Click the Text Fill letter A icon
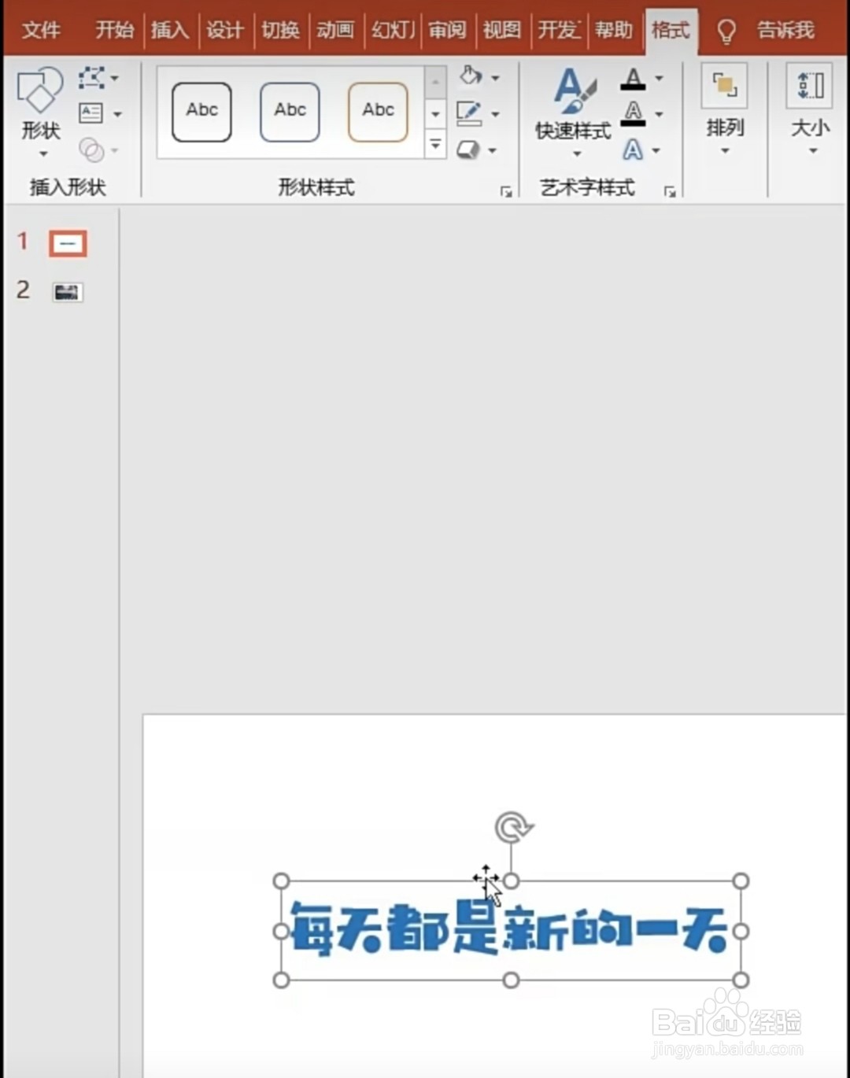The width and height of the screenshot is (850, 1078). pyautogui.click(x=634, y=77)
